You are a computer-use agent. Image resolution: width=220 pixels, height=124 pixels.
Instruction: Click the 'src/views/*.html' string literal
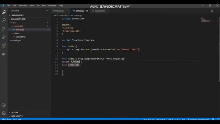click(x=127, y=50)
